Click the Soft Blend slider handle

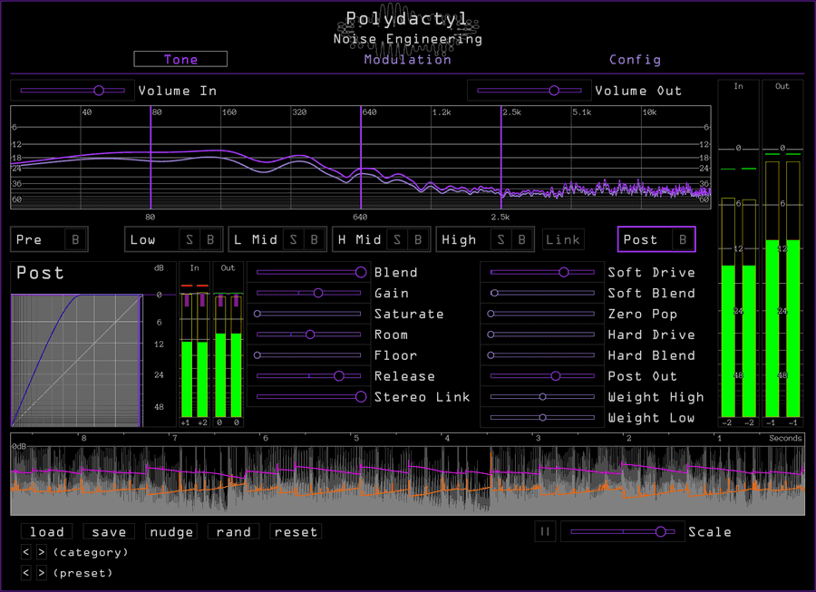(494, 293)
